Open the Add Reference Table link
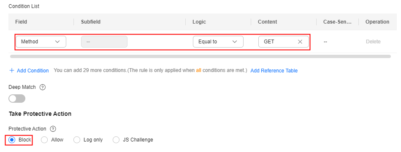 point(274,71)
